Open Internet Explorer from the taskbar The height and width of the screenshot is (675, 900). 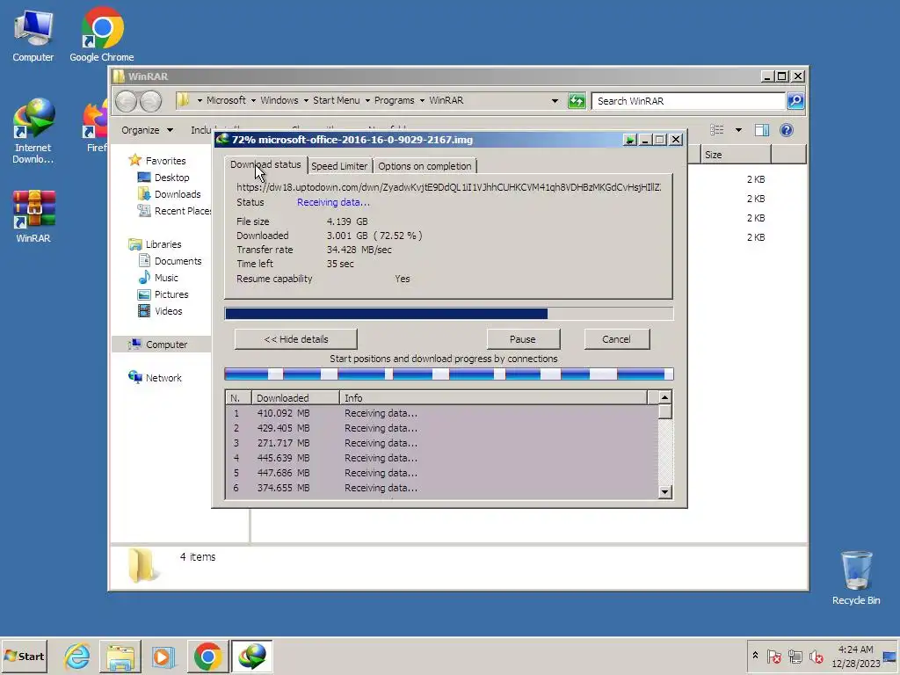(77, 656)
